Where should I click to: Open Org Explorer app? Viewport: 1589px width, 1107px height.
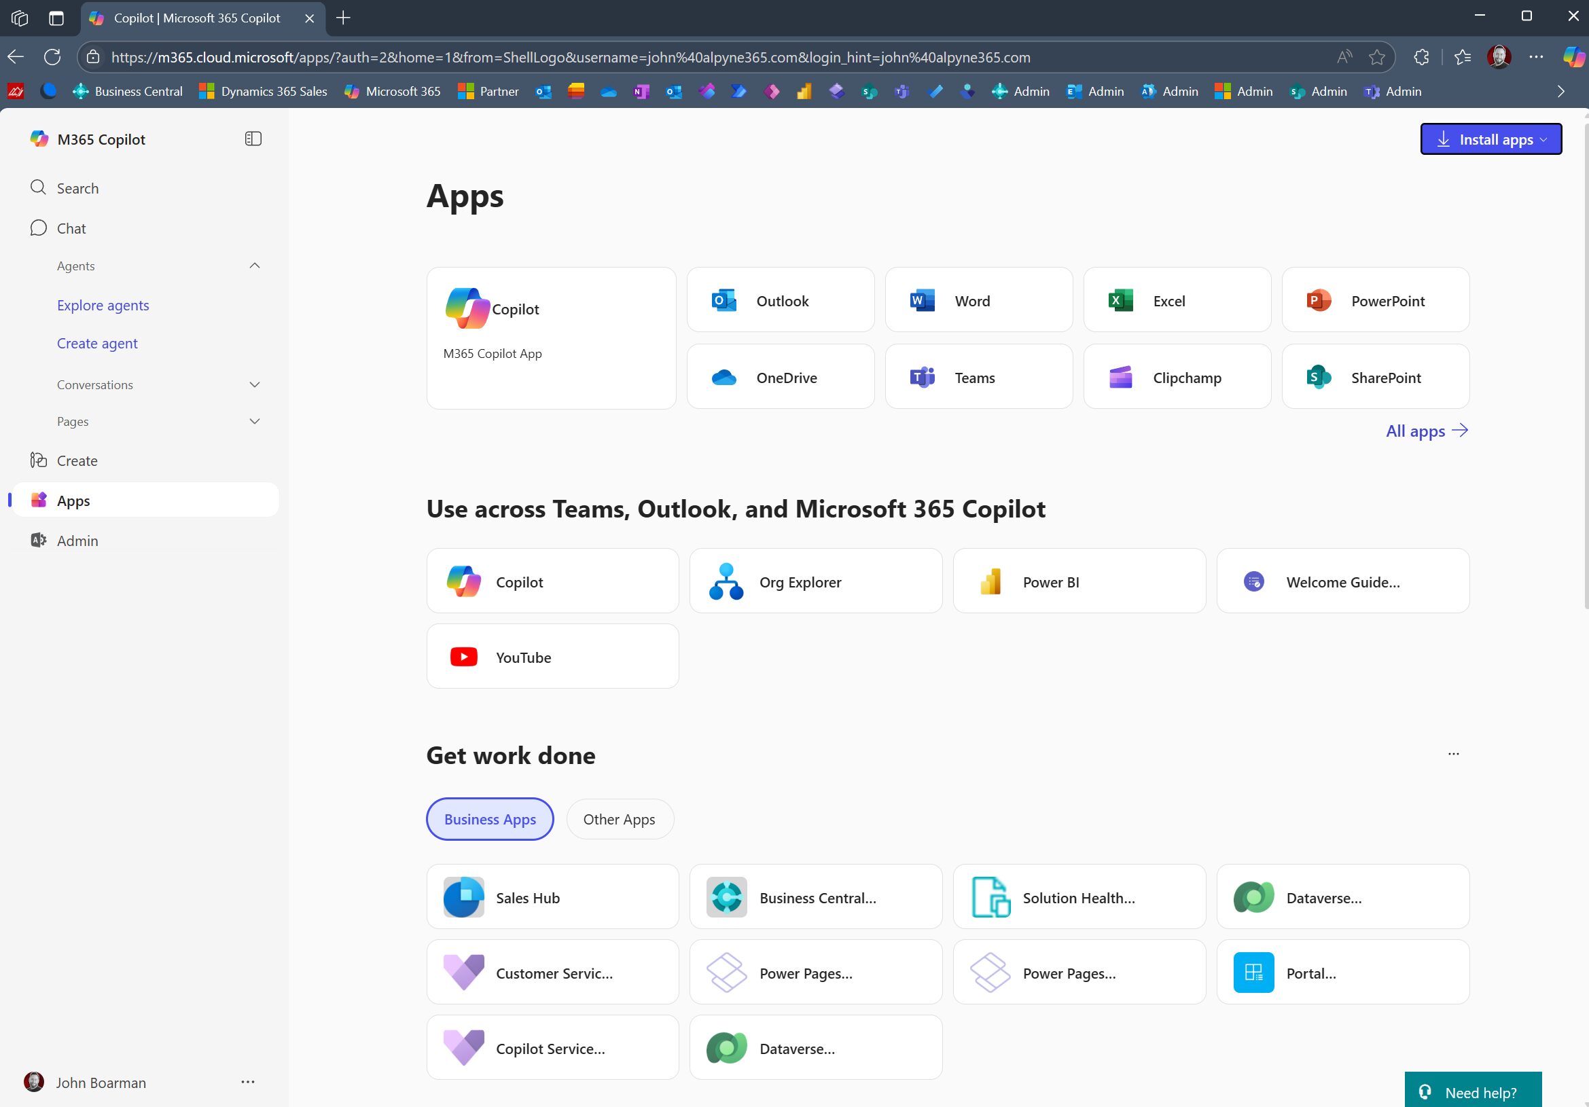tap(815, 581)
